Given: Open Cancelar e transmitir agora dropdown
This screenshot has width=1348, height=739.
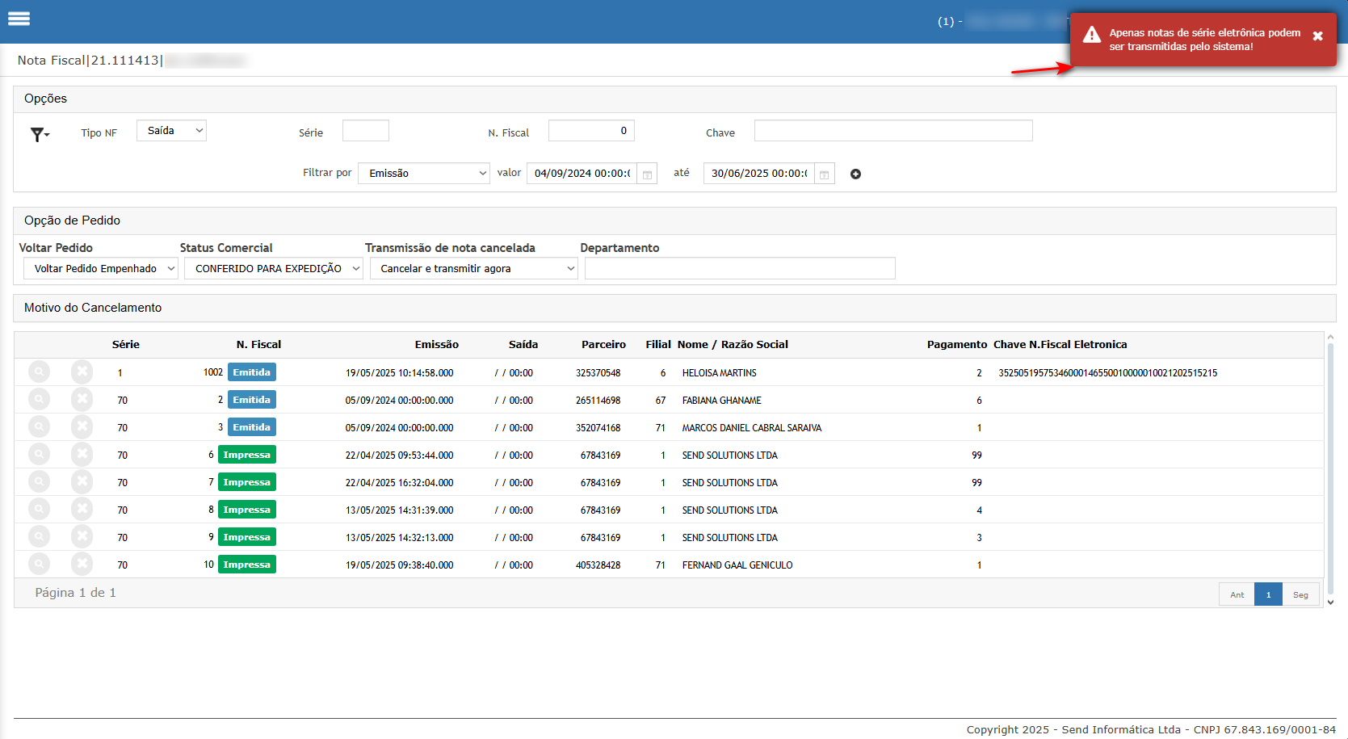Looking at the screenshot, I should point(474,269).
